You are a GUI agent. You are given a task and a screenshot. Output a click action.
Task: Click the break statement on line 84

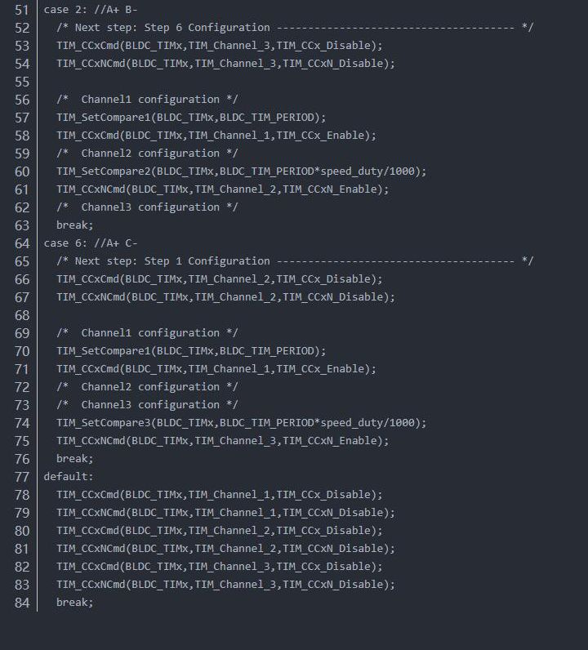click(74, 603)
